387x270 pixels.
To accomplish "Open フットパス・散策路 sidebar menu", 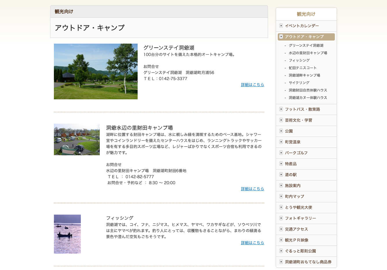I will pyautogui.click(x=306, y=109).
